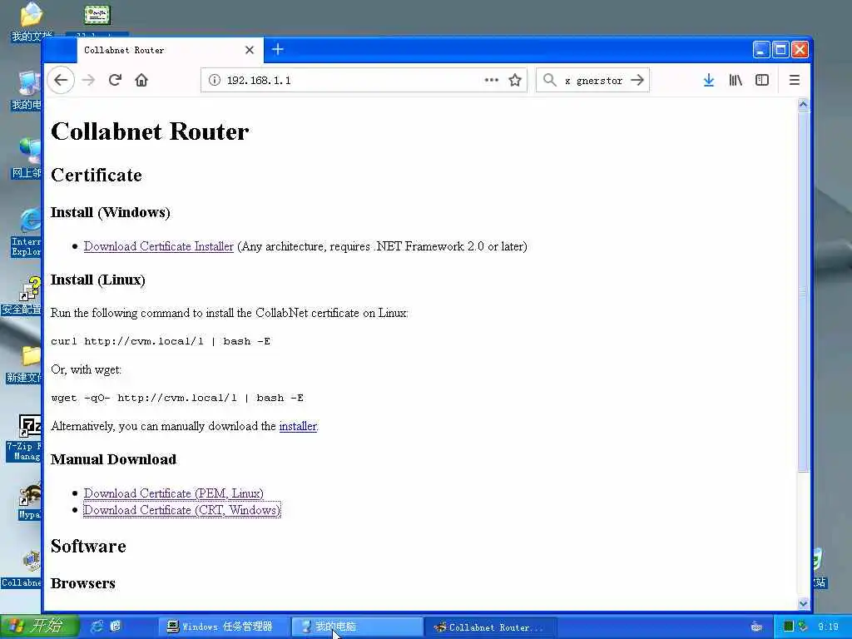Download Certificate (CRT, Windows) link

tap(182, 510)
